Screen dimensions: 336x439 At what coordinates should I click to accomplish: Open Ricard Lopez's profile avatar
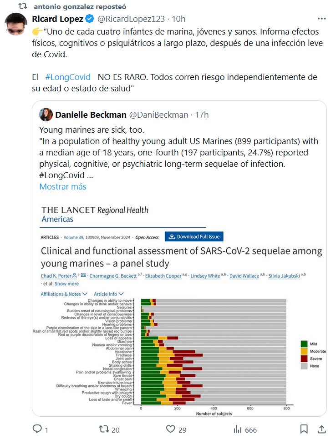17,25
